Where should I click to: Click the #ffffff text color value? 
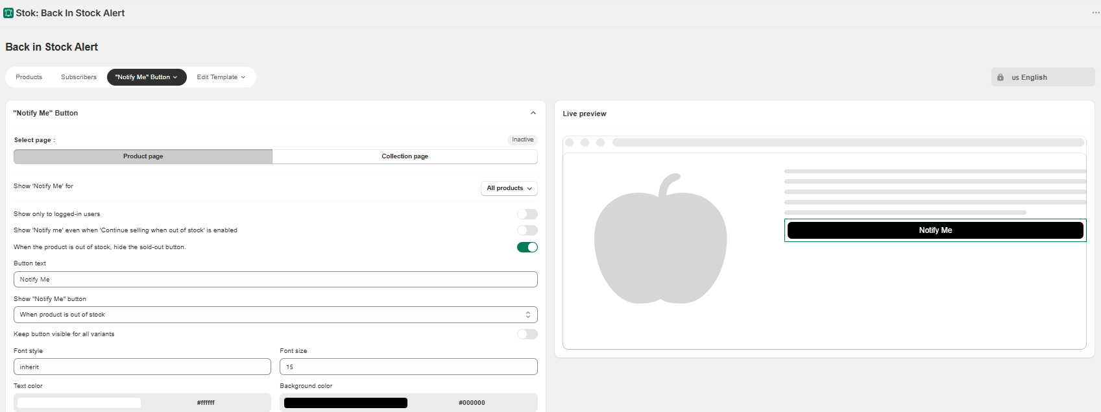tap(206, 403)
